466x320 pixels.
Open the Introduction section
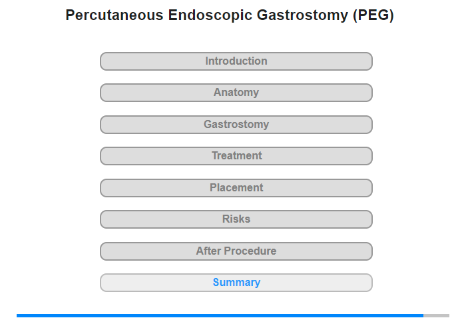[x=236, y=61]
